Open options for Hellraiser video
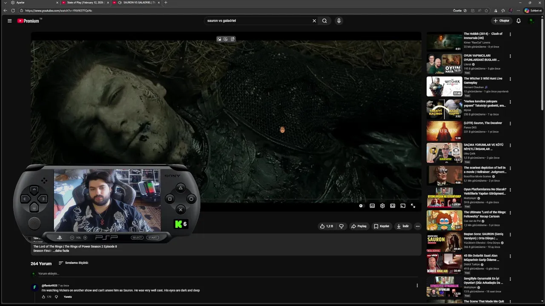The width and height of the screenshot is (545, 306). (x=510, y=168)
